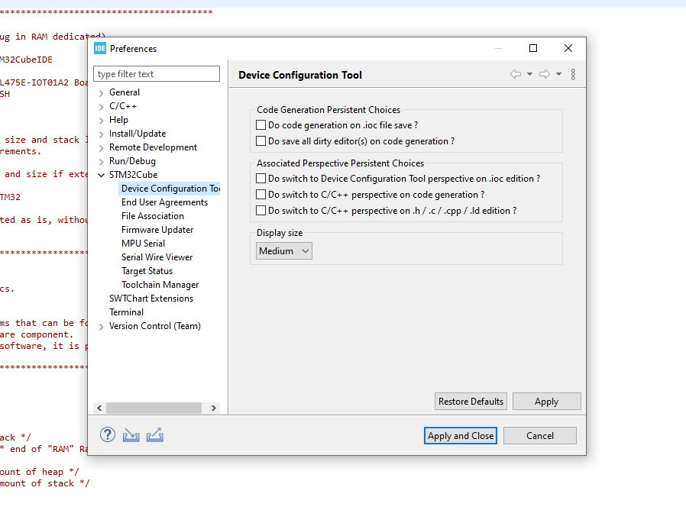Viewport: 686px width, 523px height.
Task: Click Restore Defaults button
Action: [471, 402]
